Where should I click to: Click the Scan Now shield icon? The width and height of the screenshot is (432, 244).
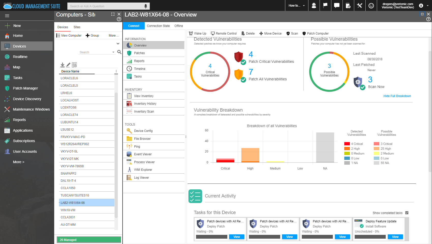coord(359,83)
